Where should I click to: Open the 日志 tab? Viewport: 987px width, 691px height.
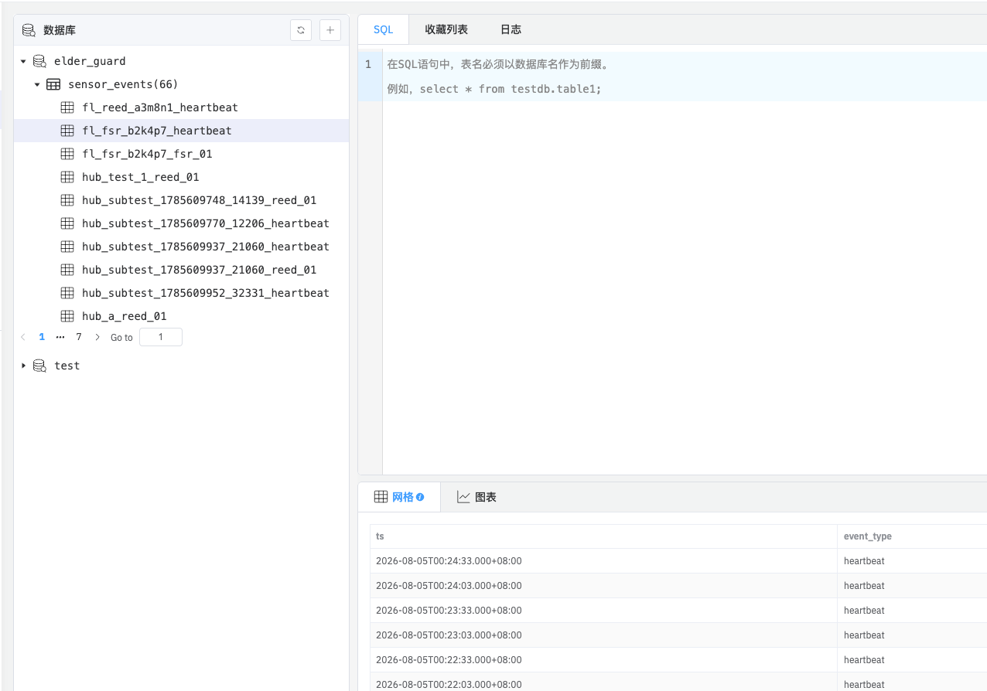pos(511,29)
